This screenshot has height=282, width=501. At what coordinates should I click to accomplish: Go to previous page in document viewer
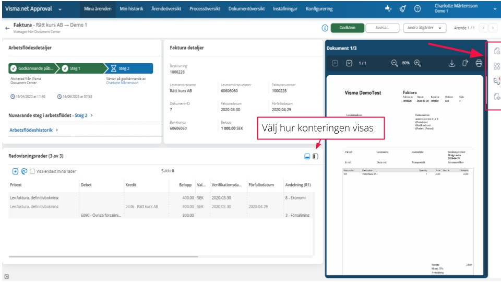tap(335, 63)
